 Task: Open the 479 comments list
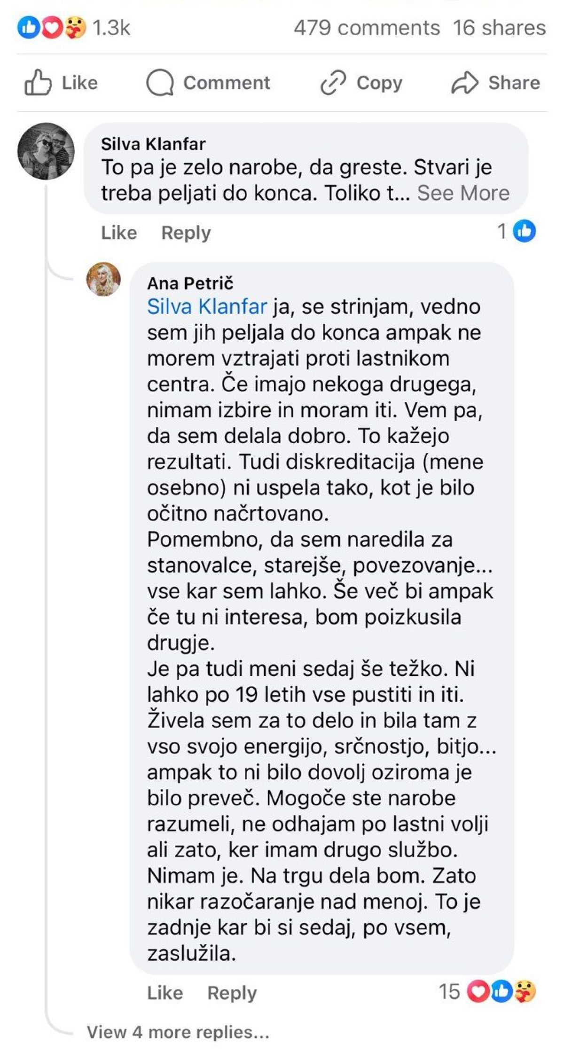click(x=367, y=28)
